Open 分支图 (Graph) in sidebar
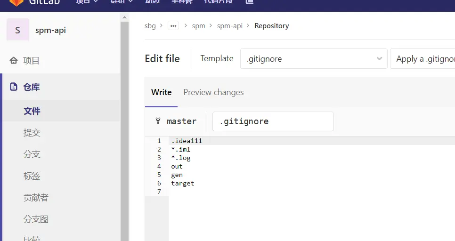Screen dimensions: 455x241 click(x=36, y=219)
